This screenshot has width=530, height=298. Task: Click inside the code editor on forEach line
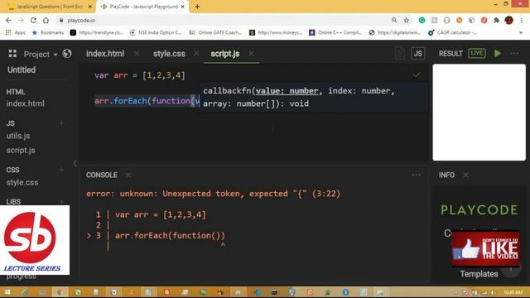[147, 101]
